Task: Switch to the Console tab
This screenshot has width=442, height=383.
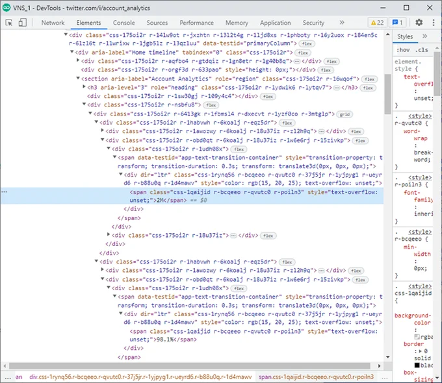Action: click(x=123, y=23)
